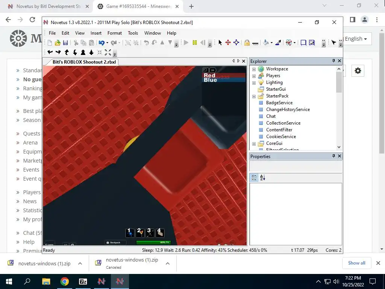Expand the CoreGui tree node

pos(254,144)
